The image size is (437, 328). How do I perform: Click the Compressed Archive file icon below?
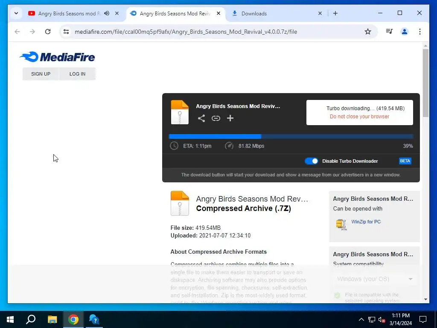(x=180, y=203)
